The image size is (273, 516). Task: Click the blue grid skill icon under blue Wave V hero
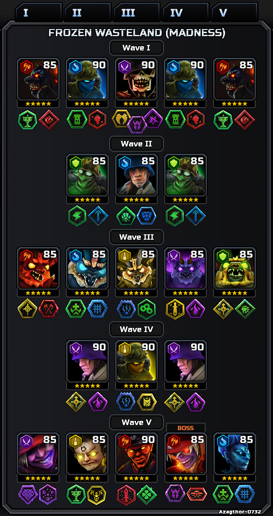[x=245, y=494]
